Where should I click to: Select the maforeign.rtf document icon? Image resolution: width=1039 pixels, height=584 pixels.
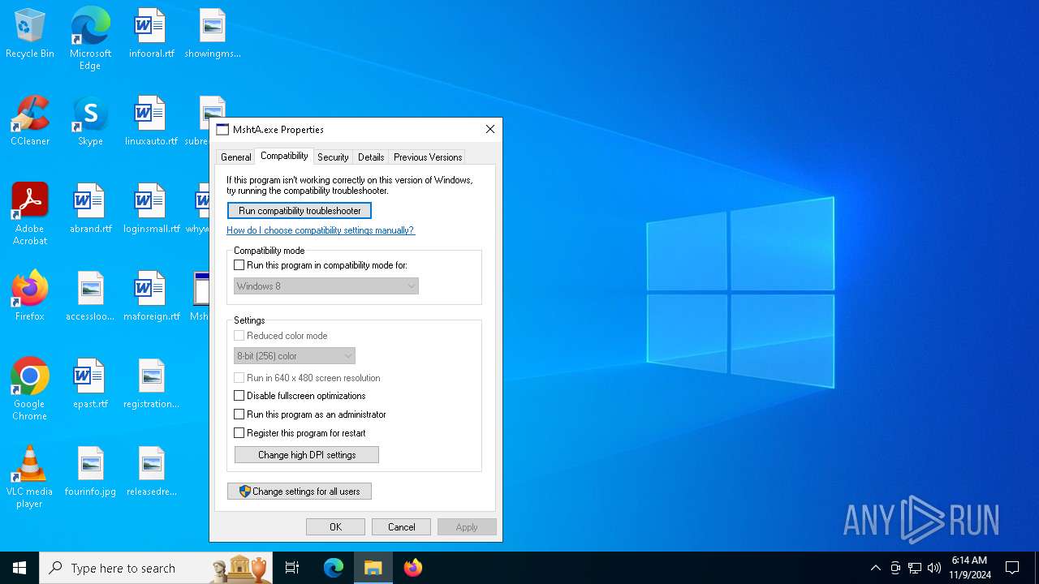(x=151, y=297)
